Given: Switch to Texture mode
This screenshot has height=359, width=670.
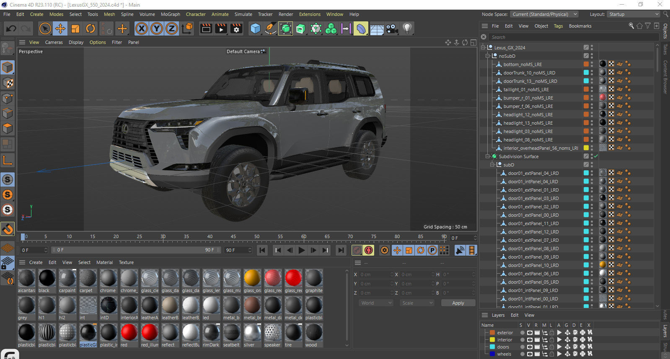Looking at the screenshot, I should (x=8, y=83).
